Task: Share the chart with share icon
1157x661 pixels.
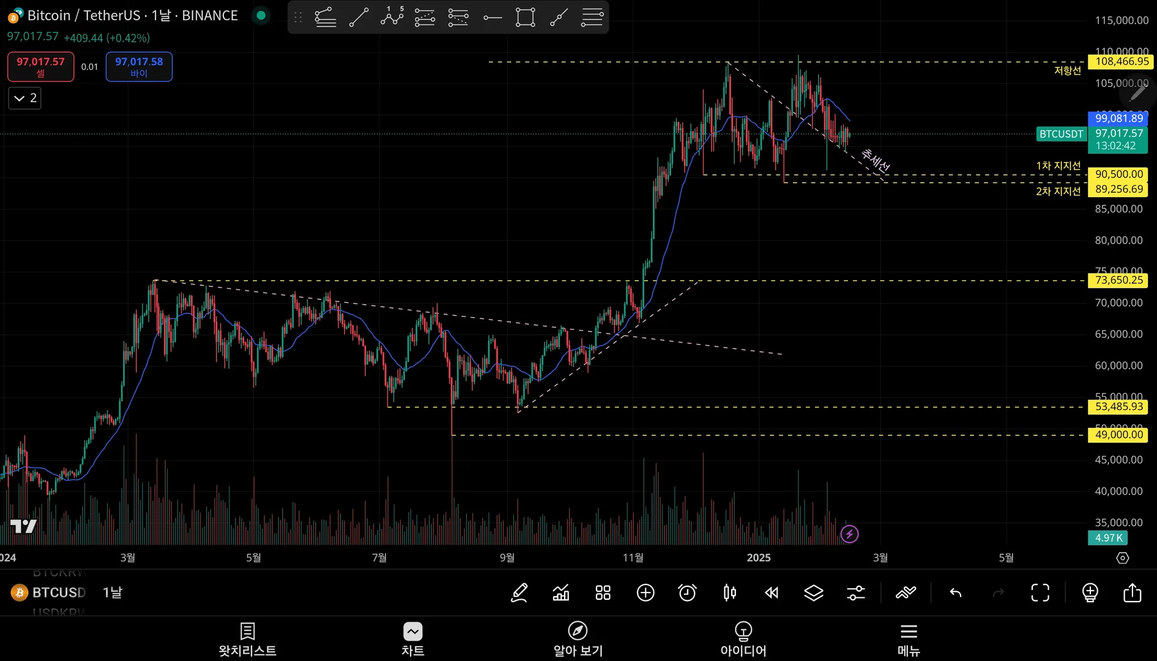Action: click(x=1133, y=592)
